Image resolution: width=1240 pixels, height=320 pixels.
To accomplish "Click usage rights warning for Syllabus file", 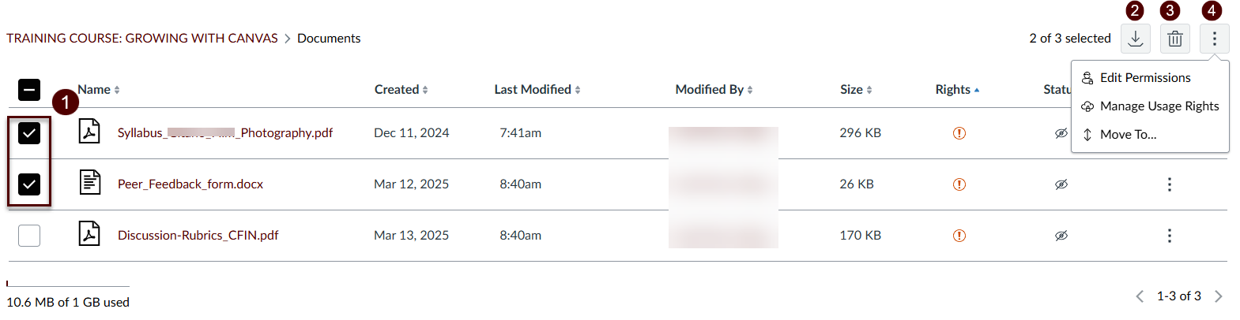I will tap(959, 133).
